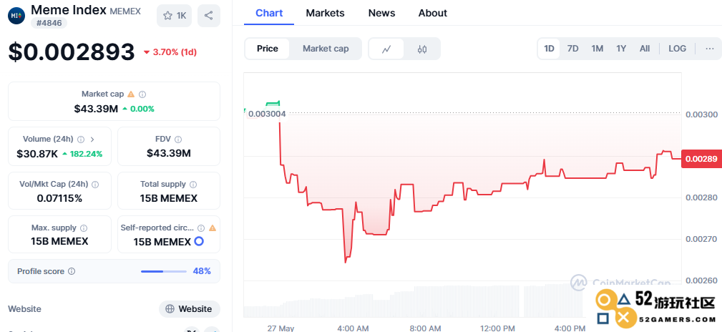Open the Markets tab

pyautogui.click(x=325, y=14)
